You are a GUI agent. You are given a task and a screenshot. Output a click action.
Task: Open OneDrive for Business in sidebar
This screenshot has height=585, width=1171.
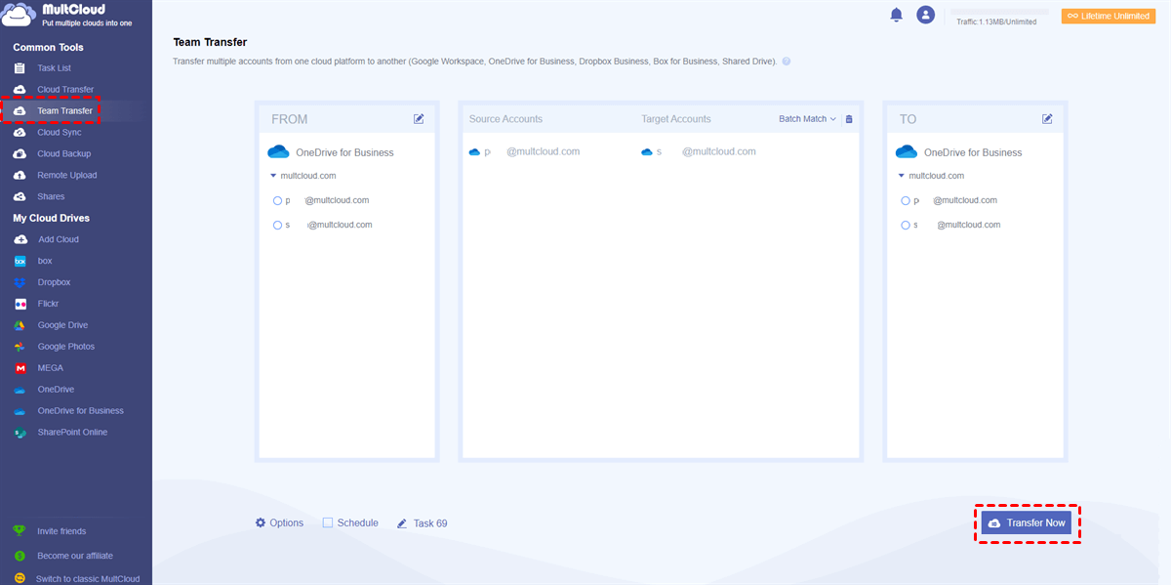click(81, 411)
